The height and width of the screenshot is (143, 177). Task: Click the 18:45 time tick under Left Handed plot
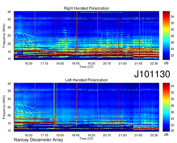(x=76, y=135)
